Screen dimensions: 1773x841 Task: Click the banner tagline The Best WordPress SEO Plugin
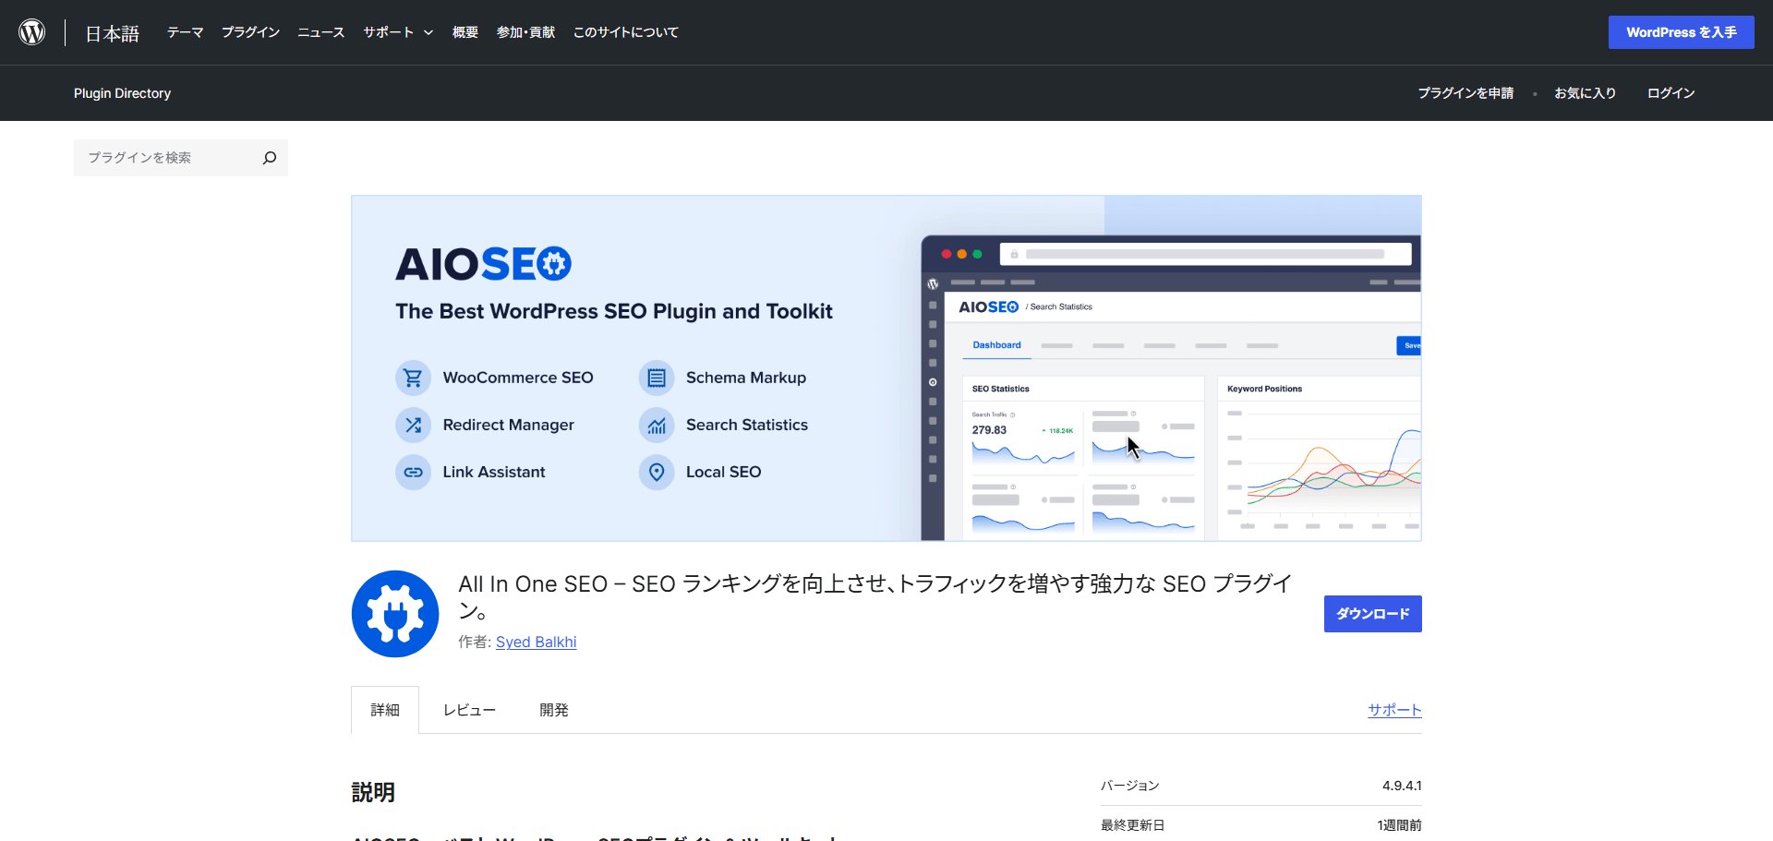(614, 311)
